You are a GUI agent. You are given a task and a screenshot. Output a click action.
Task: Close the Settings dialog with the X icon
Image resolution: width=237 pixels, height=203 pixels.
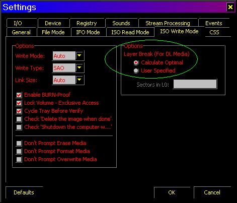(230, 7)
